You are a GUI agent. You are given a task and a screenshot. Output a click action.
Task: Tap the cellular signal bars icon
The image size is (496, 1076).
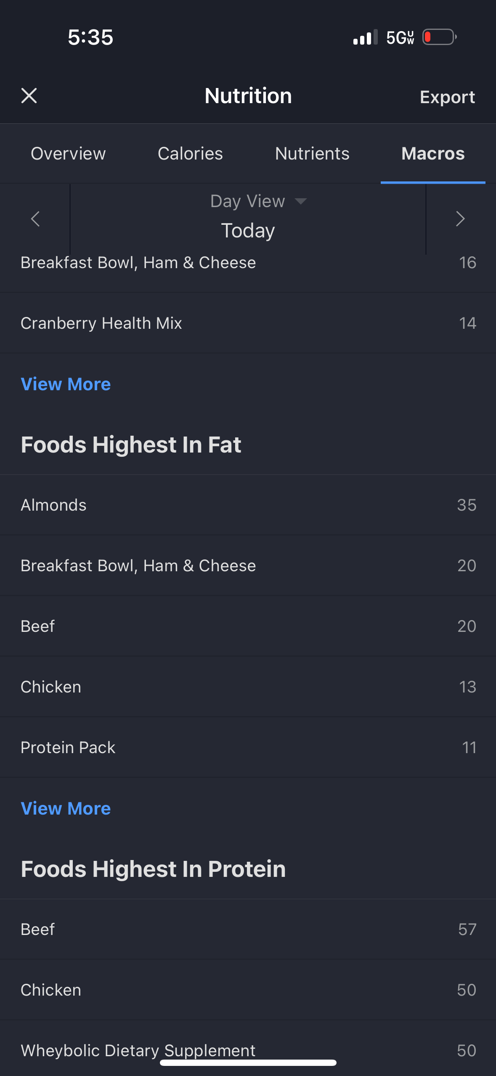coord(365,37)
